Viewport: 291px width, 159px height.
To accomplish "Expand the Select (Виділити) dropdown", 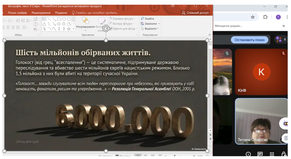I will (150, 29).
